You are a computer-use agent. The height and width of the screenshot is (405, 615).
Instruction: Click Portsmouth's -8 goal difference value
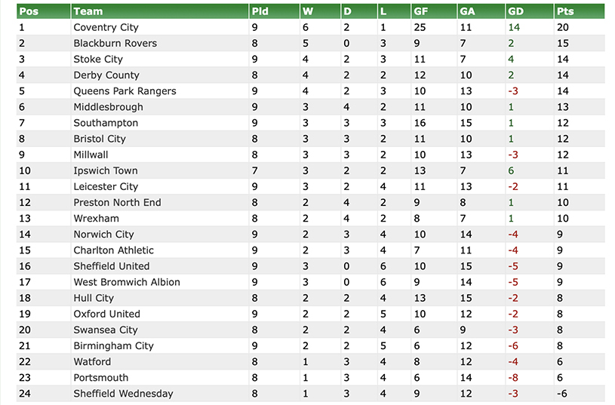coord(513,377)
